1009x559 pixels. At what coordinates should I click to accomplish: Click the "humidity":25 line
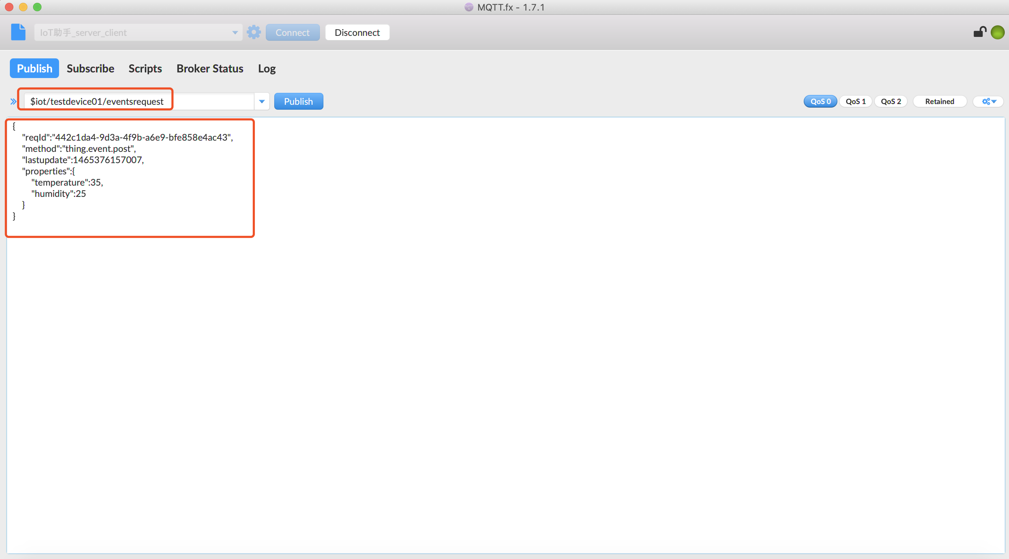[59, 194]
